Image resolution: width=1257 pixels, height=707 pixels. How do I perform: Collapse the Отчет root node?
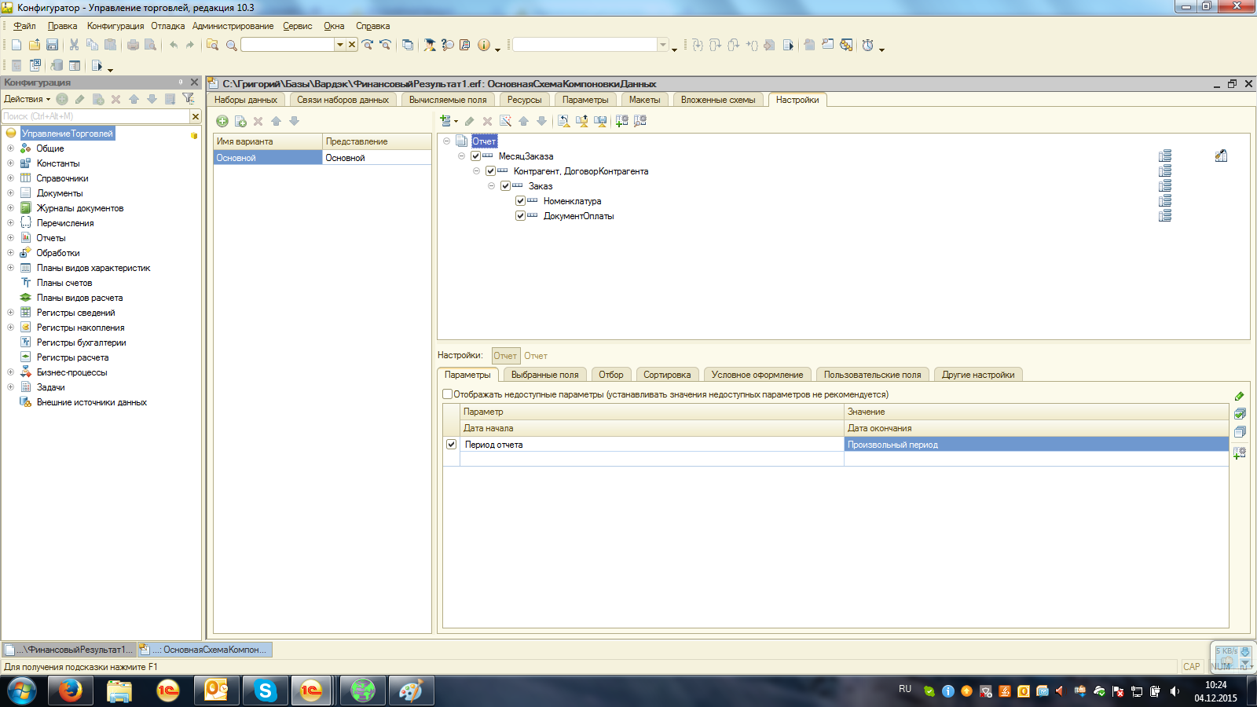446,141
